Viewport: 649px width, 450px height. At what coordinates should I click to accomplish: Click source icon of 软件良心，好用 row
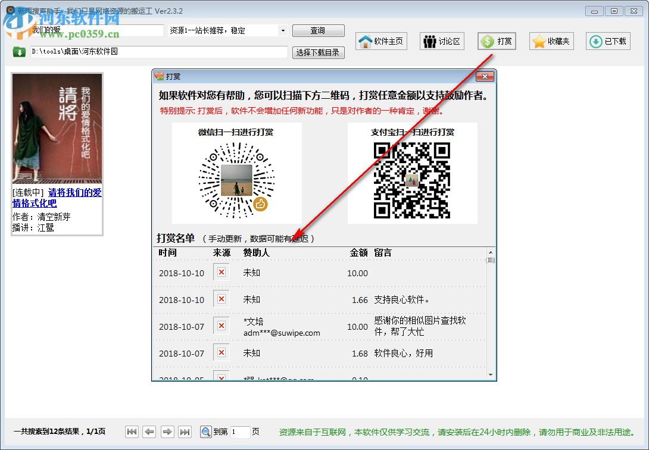point(221,352)
